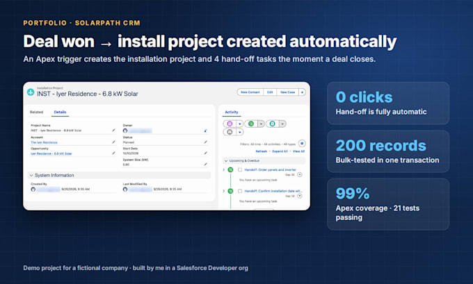473x284 pixels.
Task: Click the Owner field avatar icon
Action: click(125, 131)
